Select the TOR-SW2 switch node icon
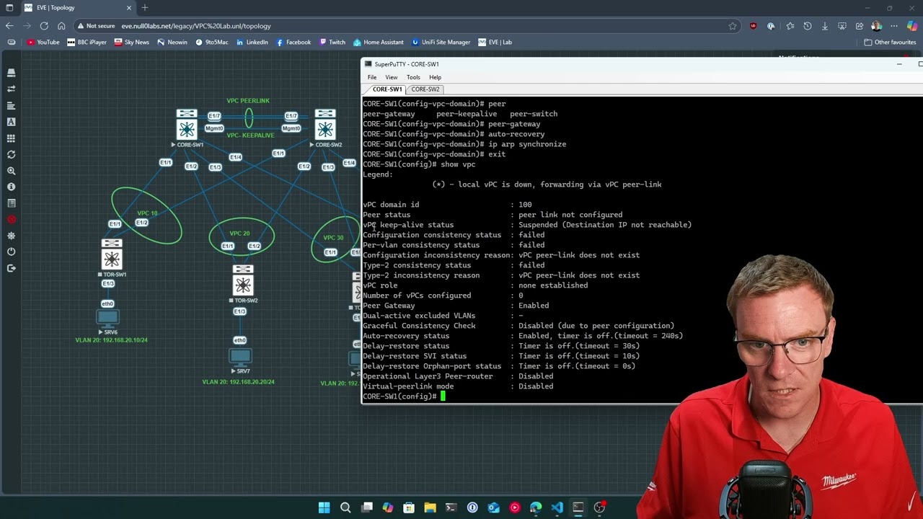The height and width of the screenshot is (519, 923). point(243,280)
